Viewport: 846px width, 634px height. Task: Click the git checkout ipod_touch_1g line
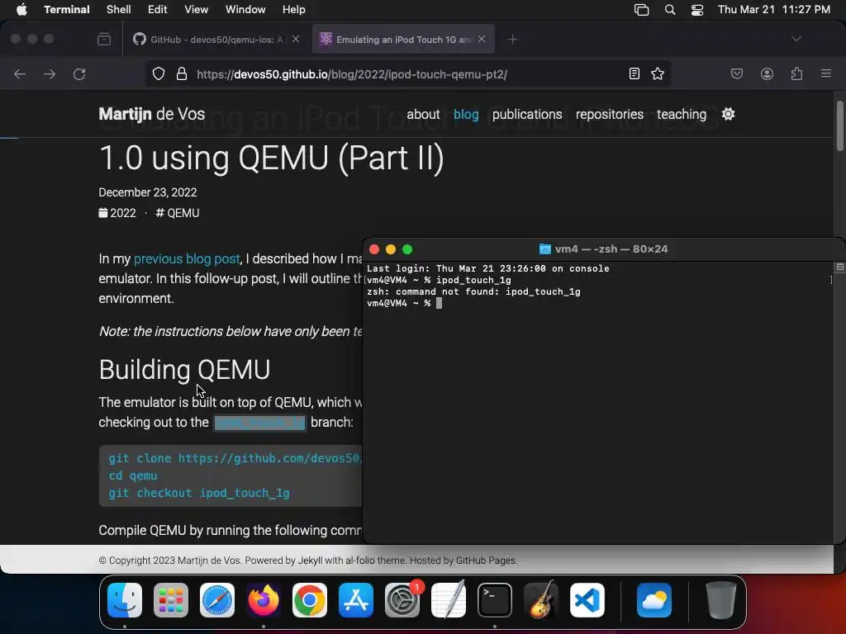pyautogui.click(x=199, y=494)
